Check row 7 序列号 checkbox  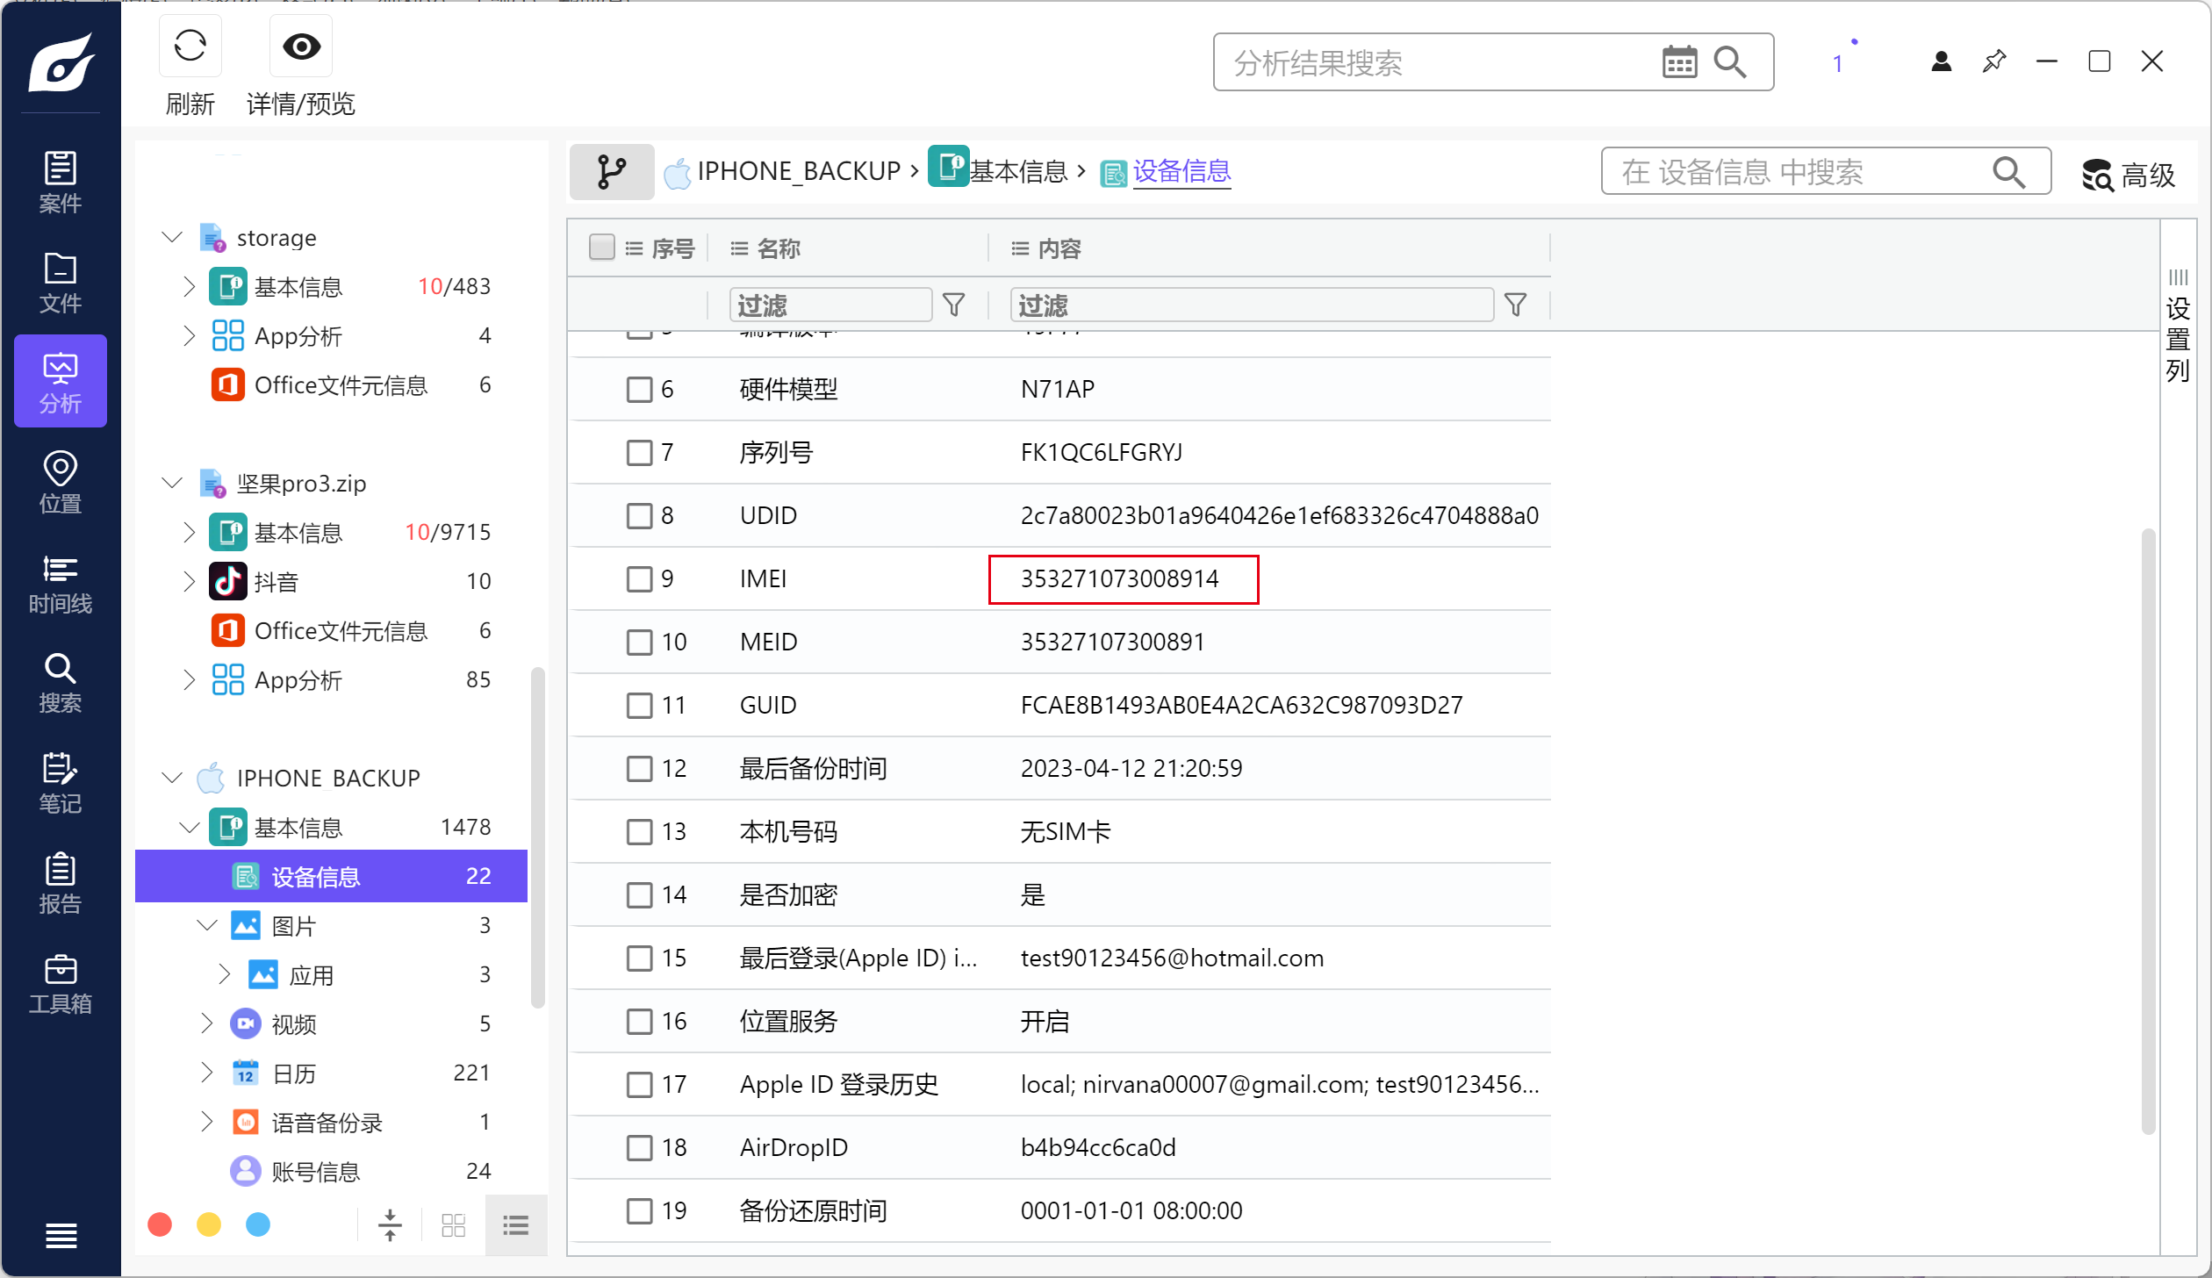639,452
